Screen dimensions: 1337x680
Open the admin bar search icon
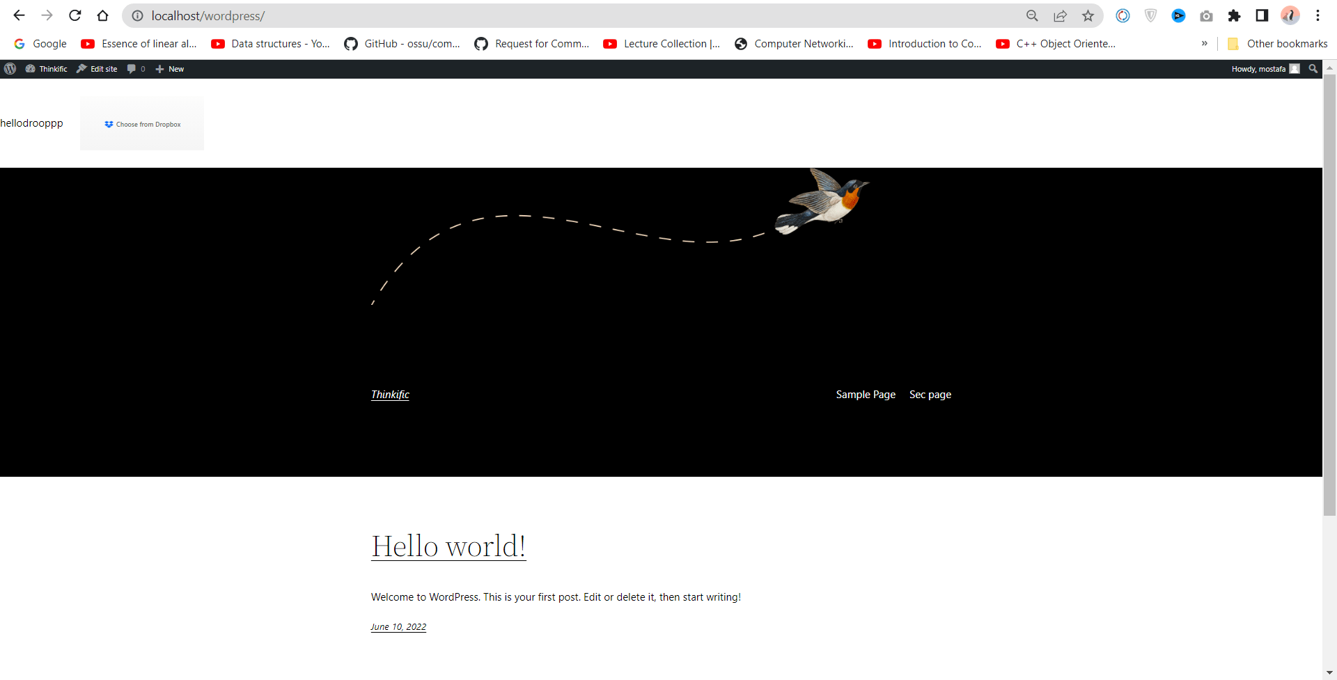coord(1313,69)
